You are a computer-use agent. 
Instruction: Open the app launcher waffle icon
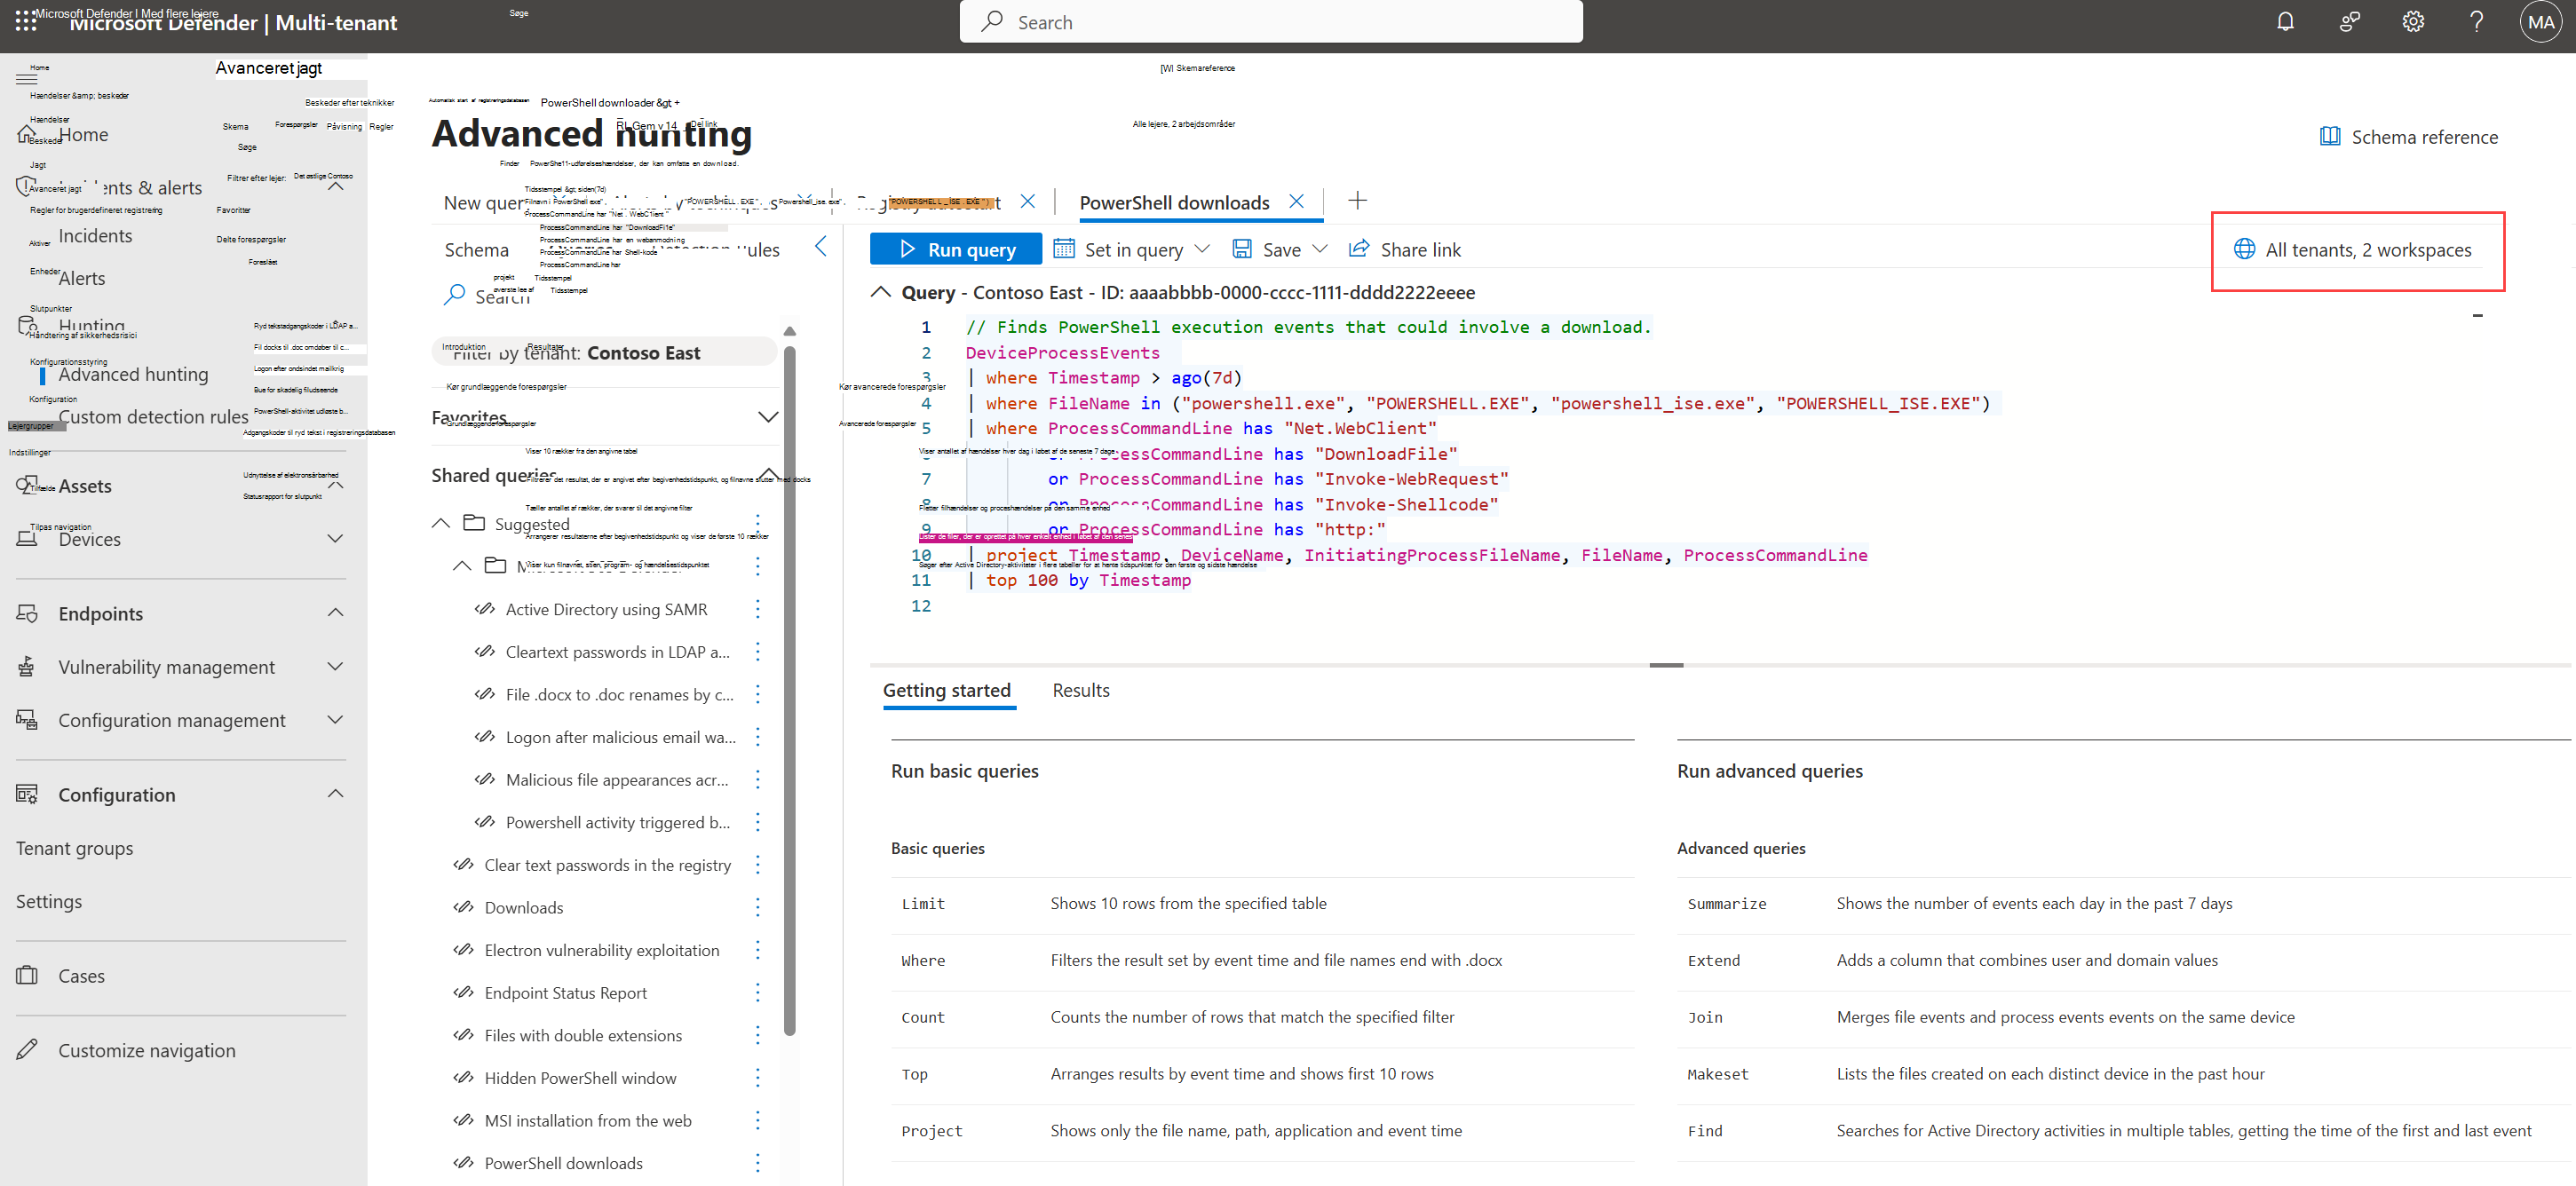25,22
